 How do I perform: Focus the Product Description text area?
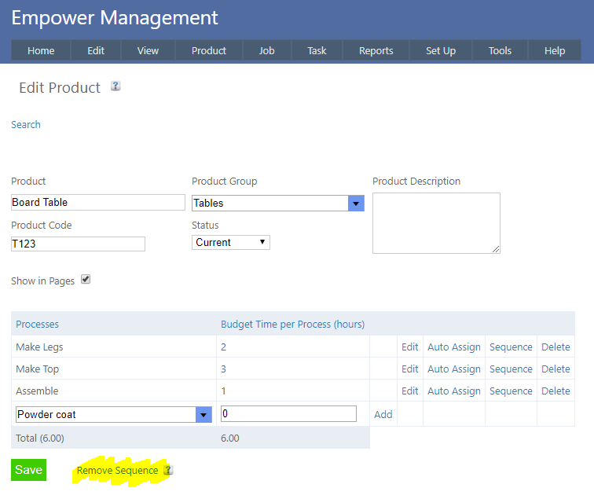(436, 223)
